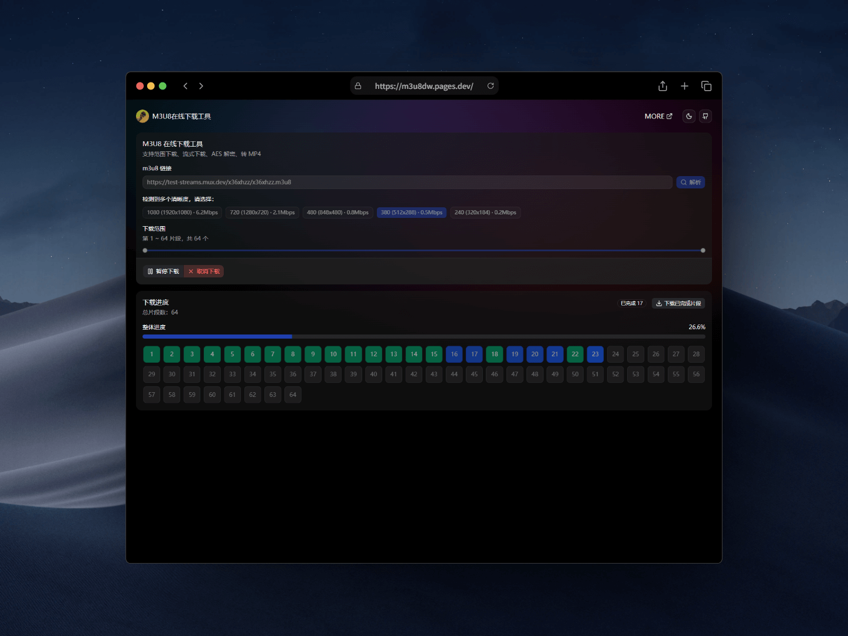Go back using the back arrow
This screenshot has width=848, height=636.
[x=185, y=85]
